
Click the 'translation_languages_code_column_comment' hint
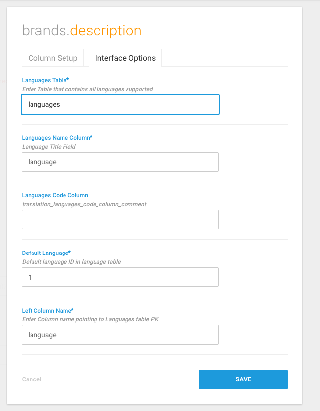pyautogui.click(x=84, y=204)
